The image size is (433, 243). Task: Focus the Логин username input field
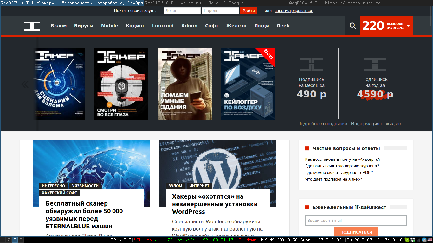pos(182,11)
